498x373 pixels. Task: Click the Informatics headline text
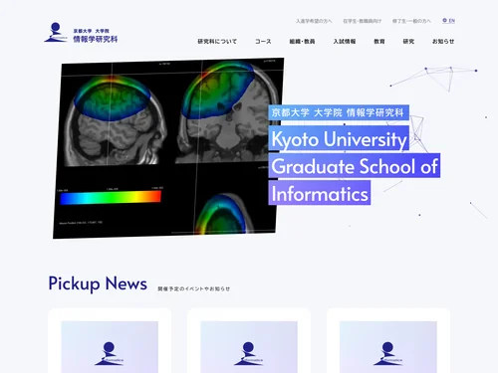point(320,193)
